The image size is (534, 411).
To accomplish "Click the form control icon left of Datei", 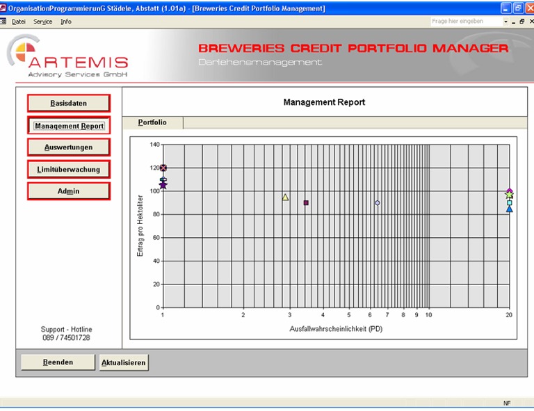I will tap(3, 21).
